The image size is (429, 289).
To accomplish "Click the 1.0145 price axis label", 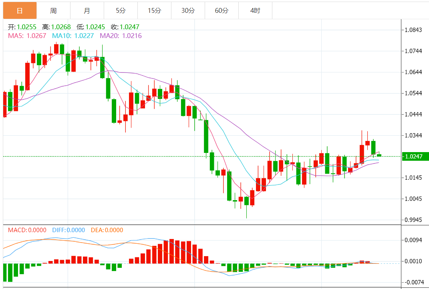I will point(413,178).
